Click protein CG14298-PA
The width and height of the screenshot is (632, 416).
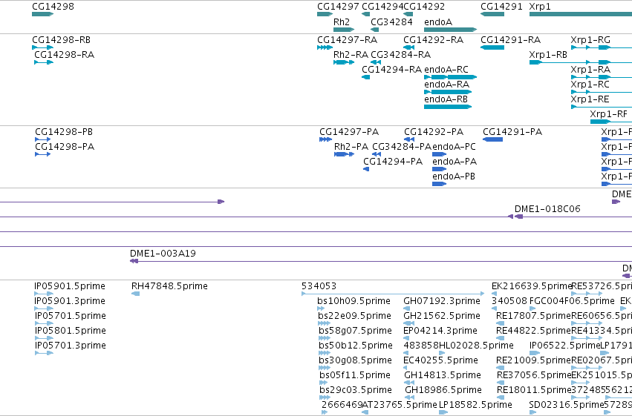click(43, 154)
